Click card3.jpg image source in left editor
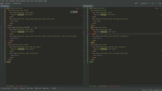 (21, 49)
